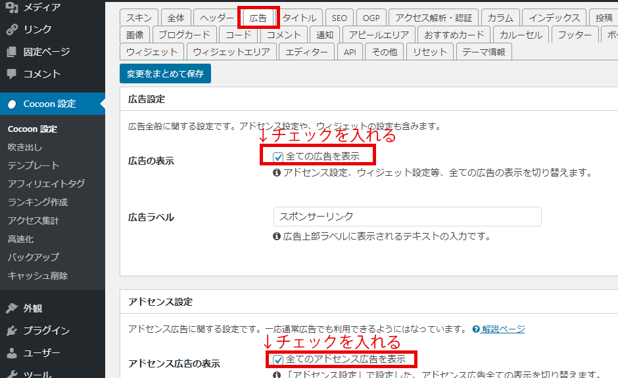
Task: Open the 投稿 tab
Action: pos(604,18)
